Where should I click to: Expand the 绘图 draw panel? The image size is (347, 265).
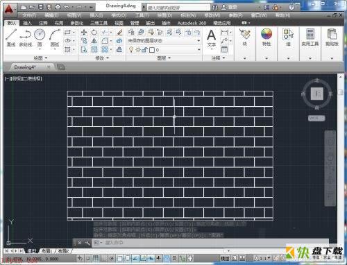[x=40, y=58]
